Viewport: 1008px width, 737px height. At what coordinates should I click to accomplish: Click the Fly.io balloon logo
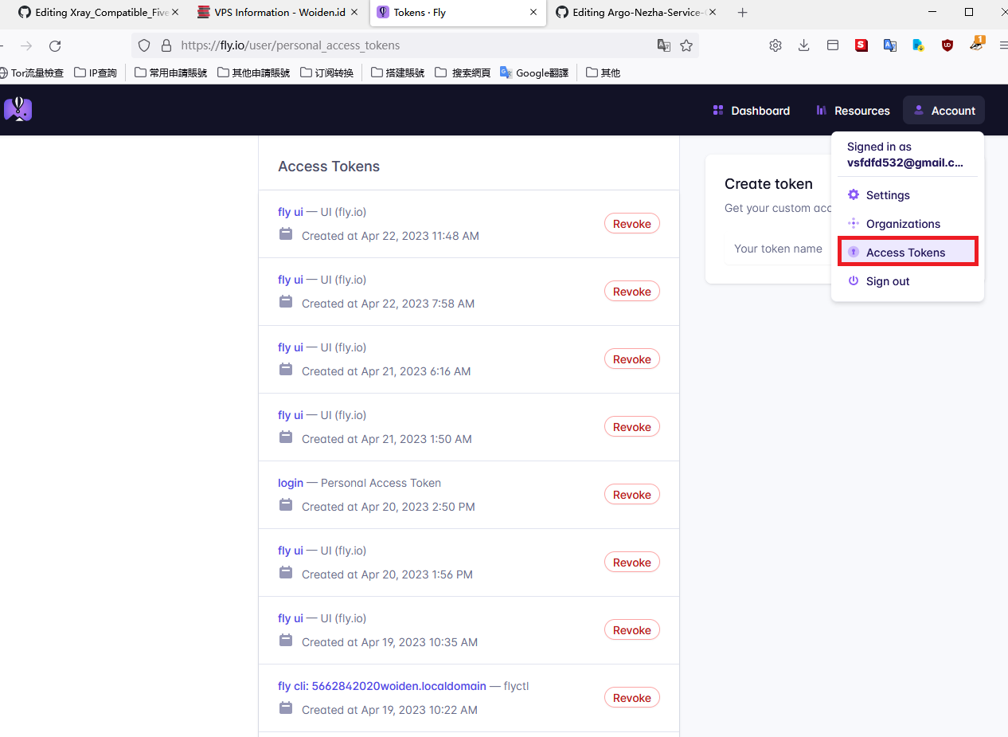click(x=18, y=109)
